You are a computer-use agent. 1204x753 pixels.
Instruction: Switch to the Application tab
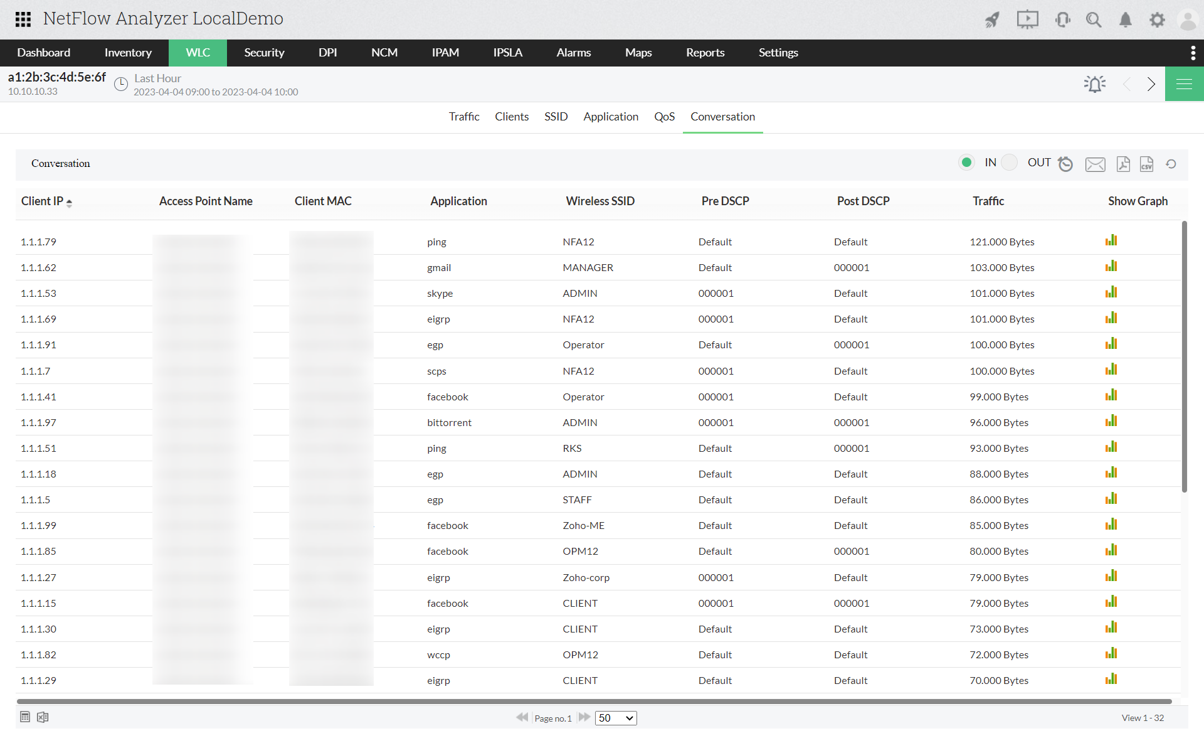click(610, 117)
